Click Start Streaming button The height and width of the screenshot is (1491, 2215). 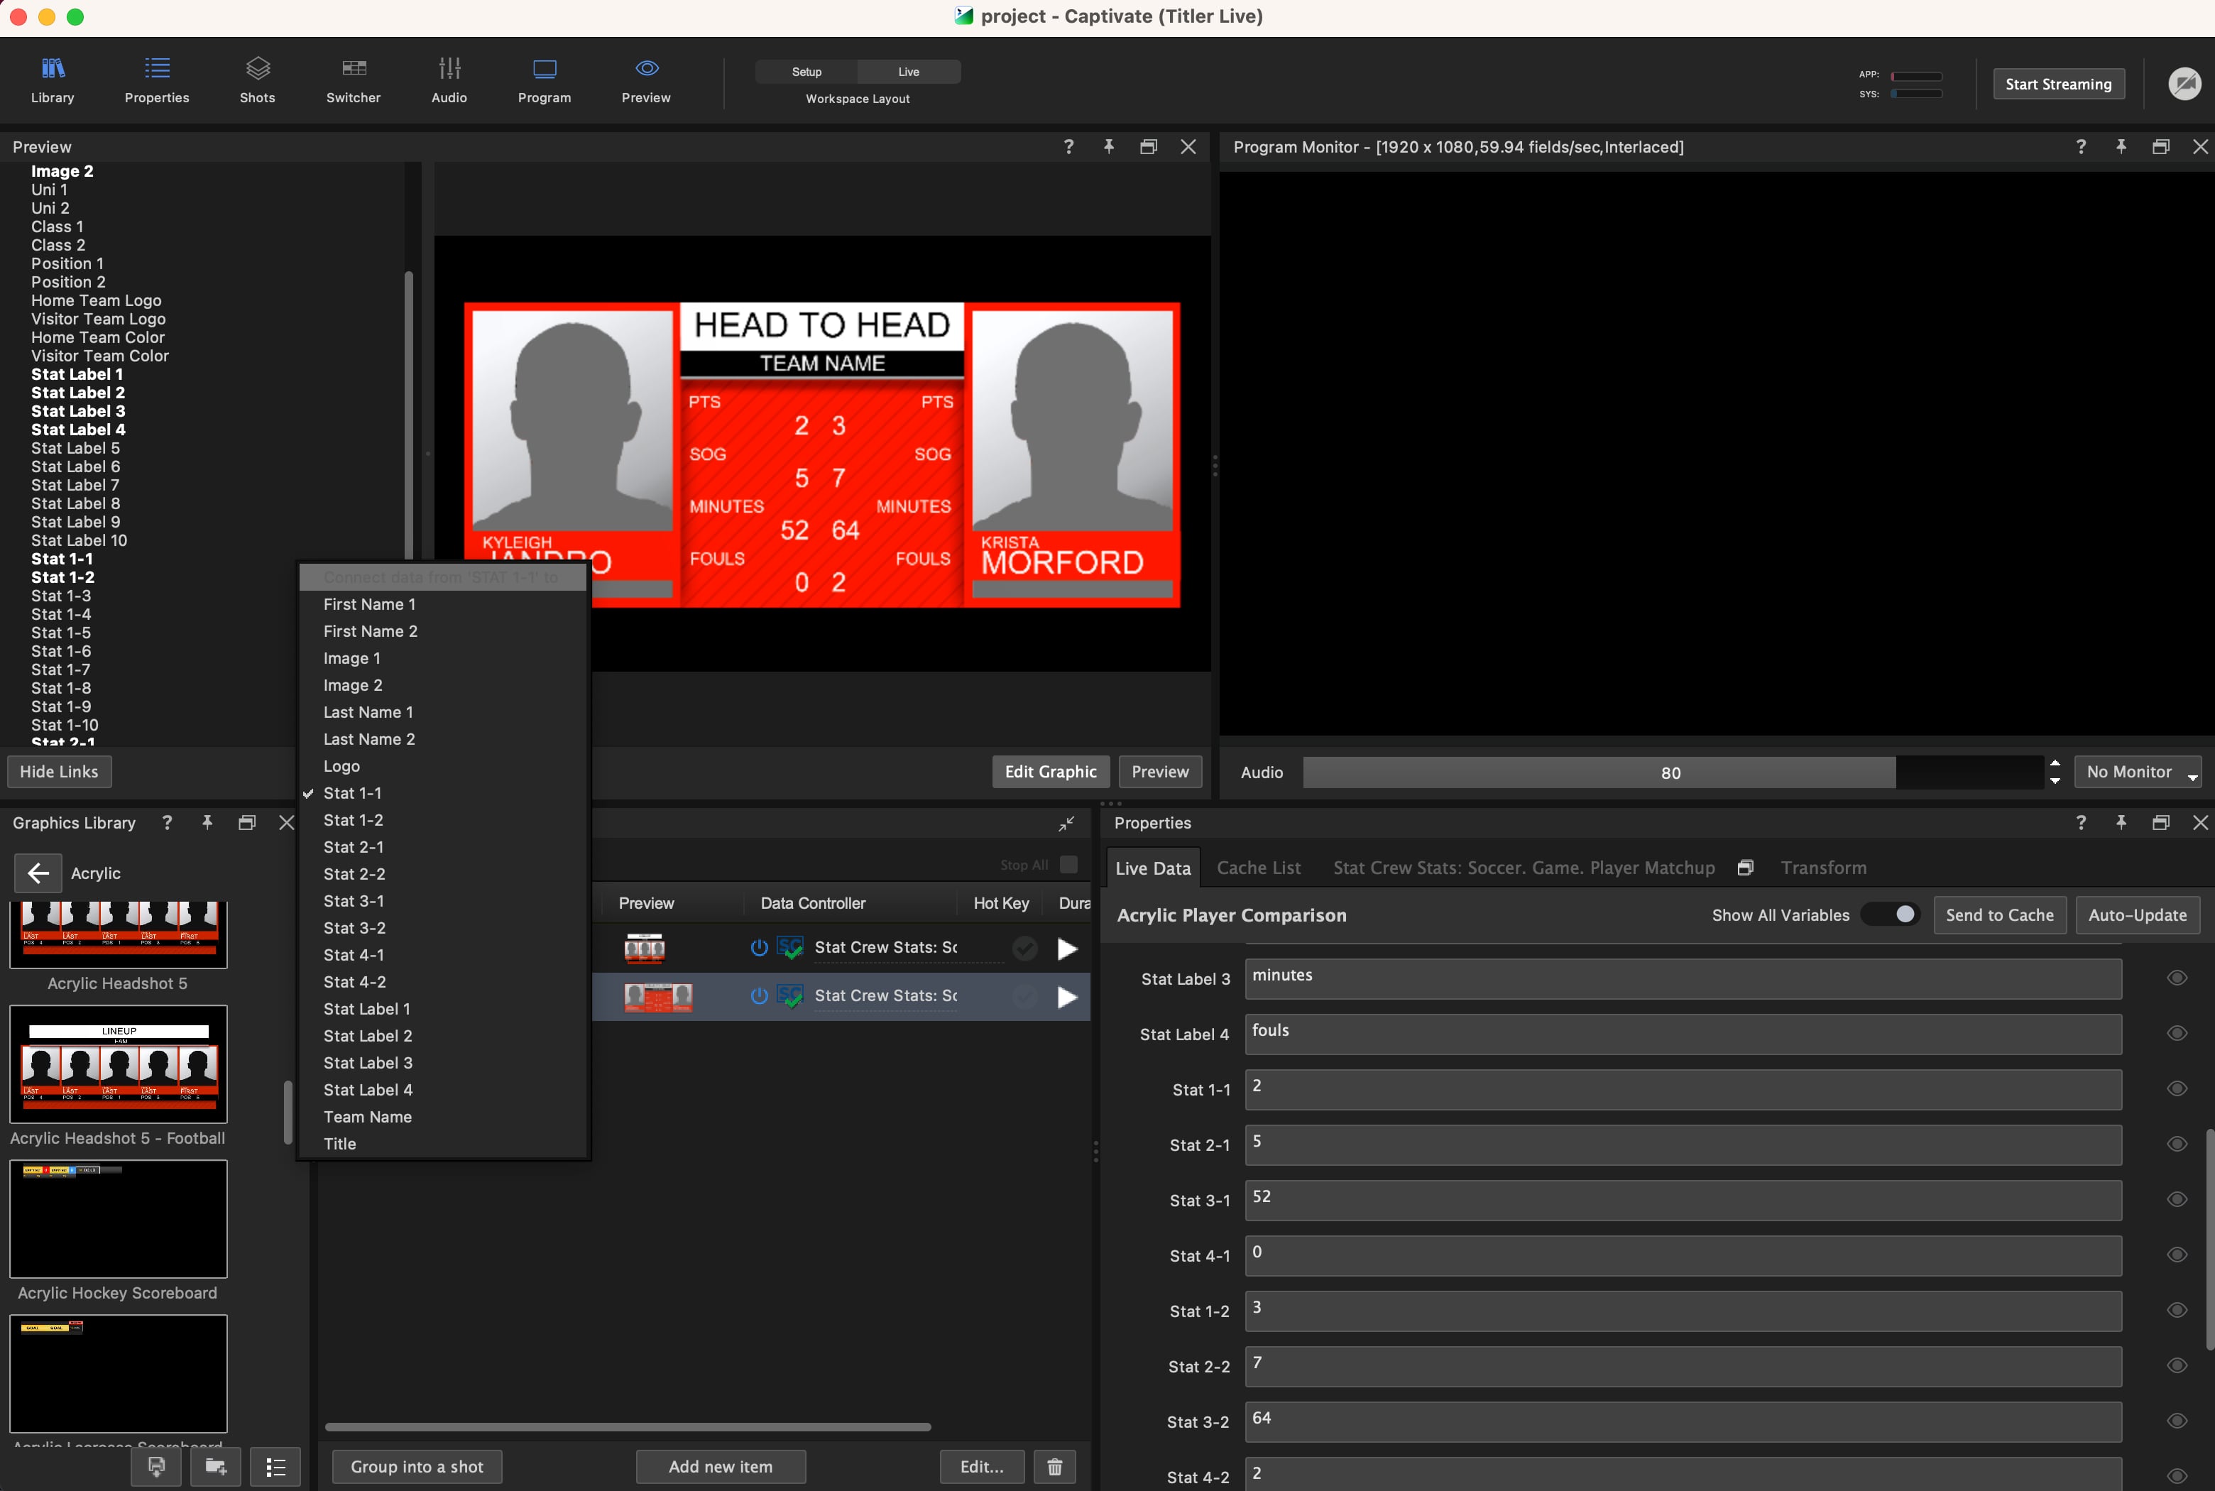pyautogui.click(x=2058, y=84)
